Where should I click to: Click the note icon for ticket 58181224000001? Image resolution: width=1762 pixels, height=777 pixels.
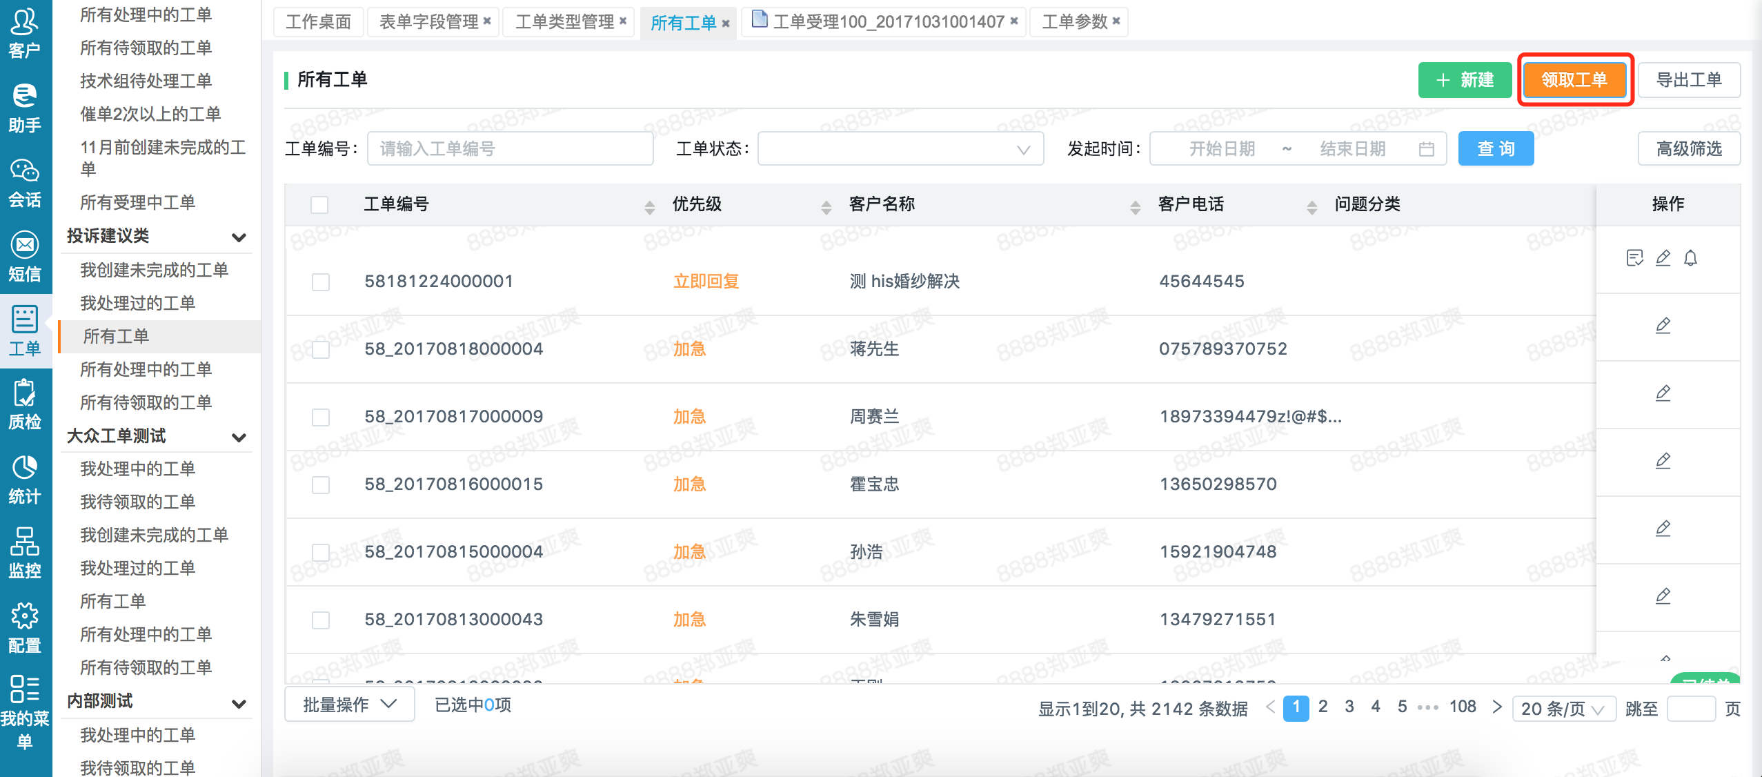1634,258
